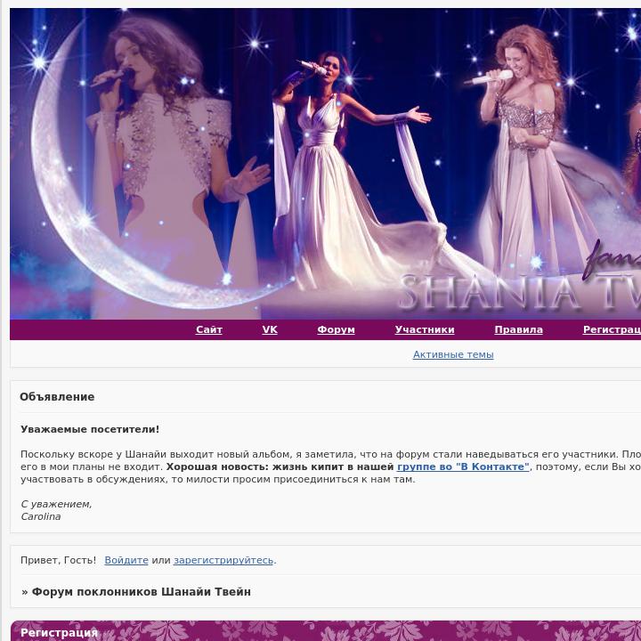The width and height of the screenshot is (641, 641).
Task: Click the Войдите login link
Action: (x=126, y=560)
